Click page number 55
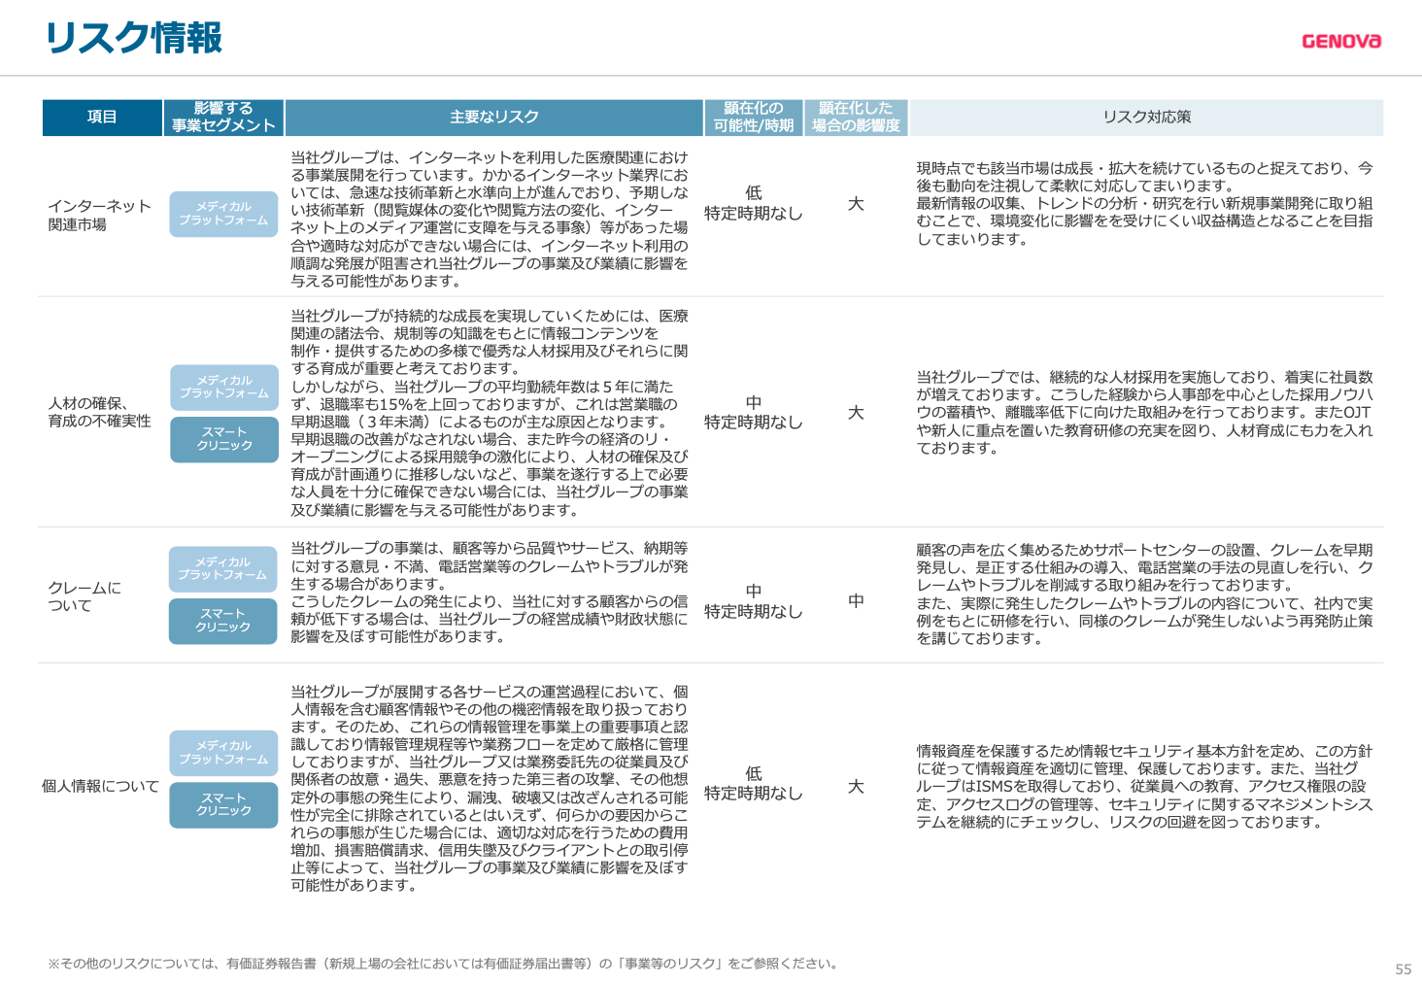The height and width of the screenshot is (984, 1422). (x=1404, y=969)
